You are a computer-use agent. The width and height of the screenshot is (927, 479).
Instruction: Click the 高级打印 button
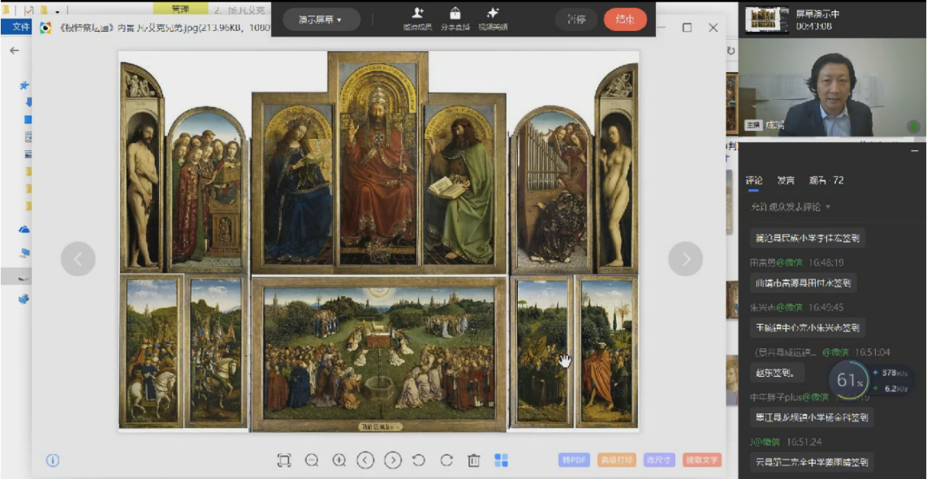pyautogui.click(x=615, y=460)
